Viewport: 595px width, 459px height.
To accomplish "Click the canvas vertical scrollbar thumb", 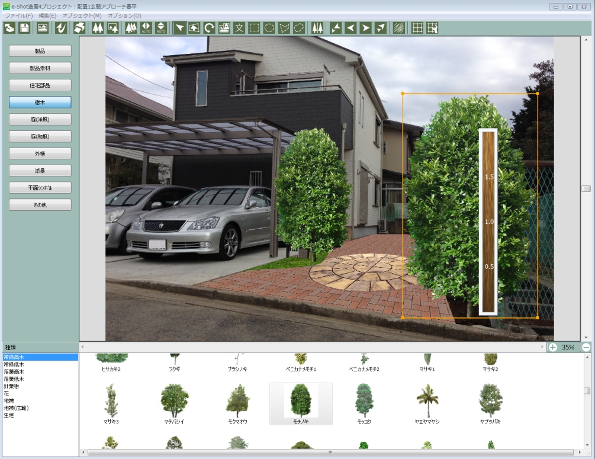I will (586, 189).
